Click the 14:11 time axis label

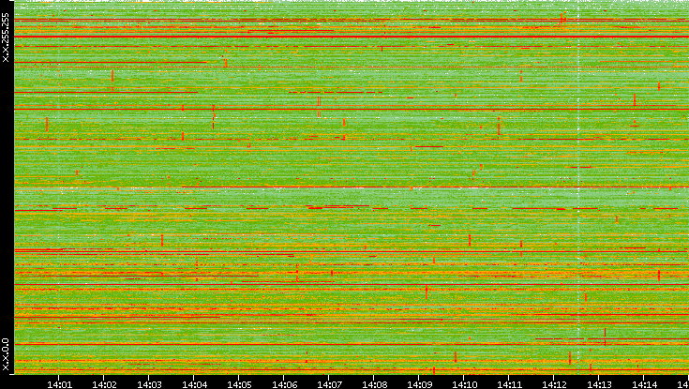509,384
